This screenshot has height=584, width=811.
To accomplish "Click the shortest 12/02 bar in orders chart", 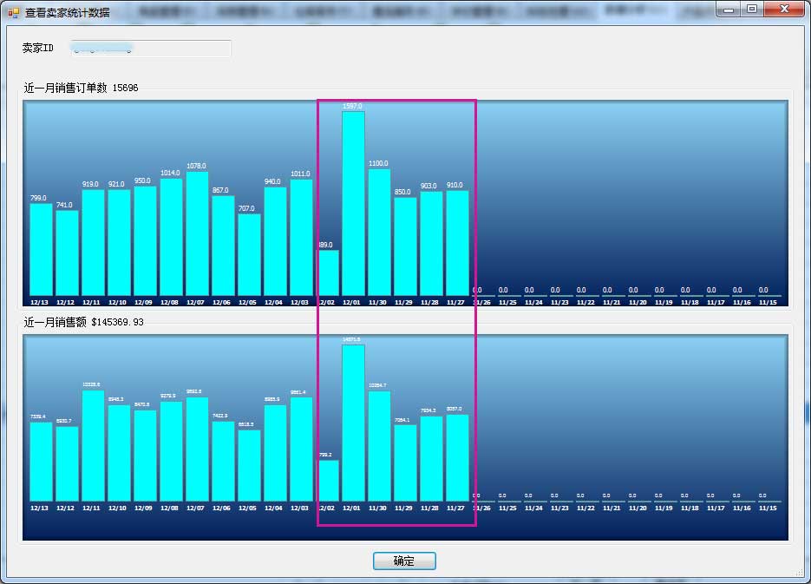I will click(328, 273).
